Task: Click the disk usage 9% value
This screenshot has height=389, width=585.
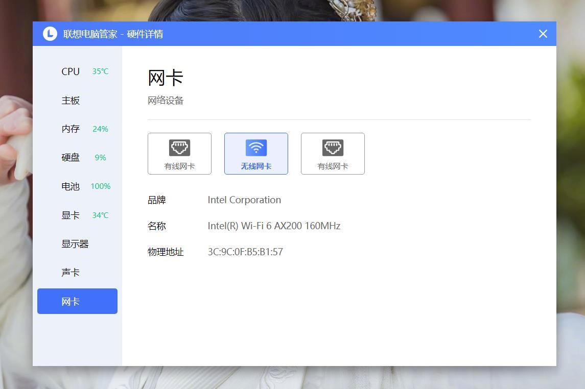Action: (100, 158)
